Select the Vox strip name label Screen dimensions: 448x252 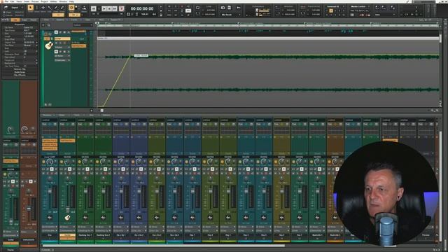click(50, 235)
